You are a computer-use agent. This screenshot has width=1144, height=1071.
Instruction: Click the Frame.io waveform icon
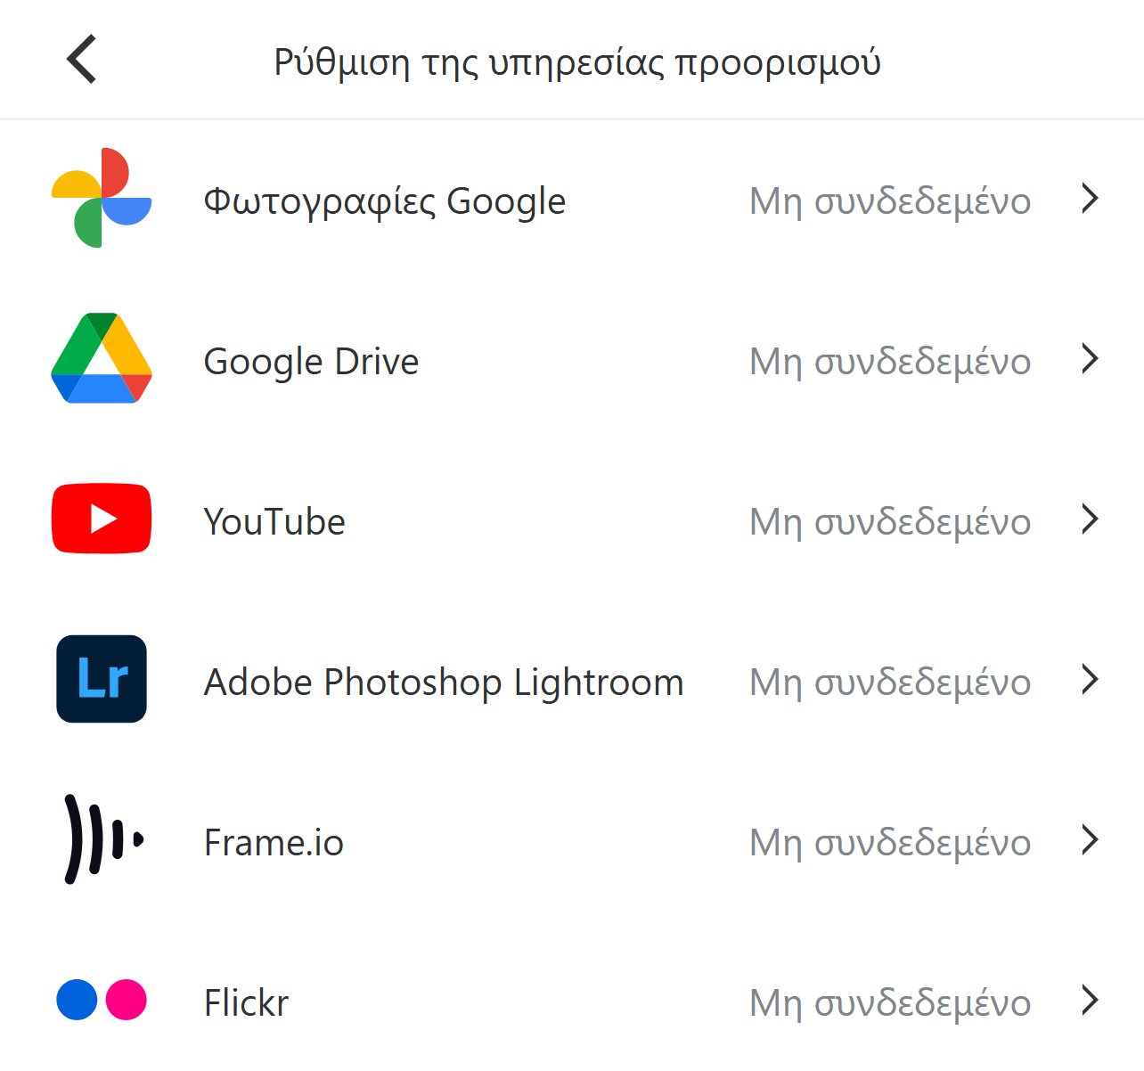pyautogui.click(x=102, y=839)
